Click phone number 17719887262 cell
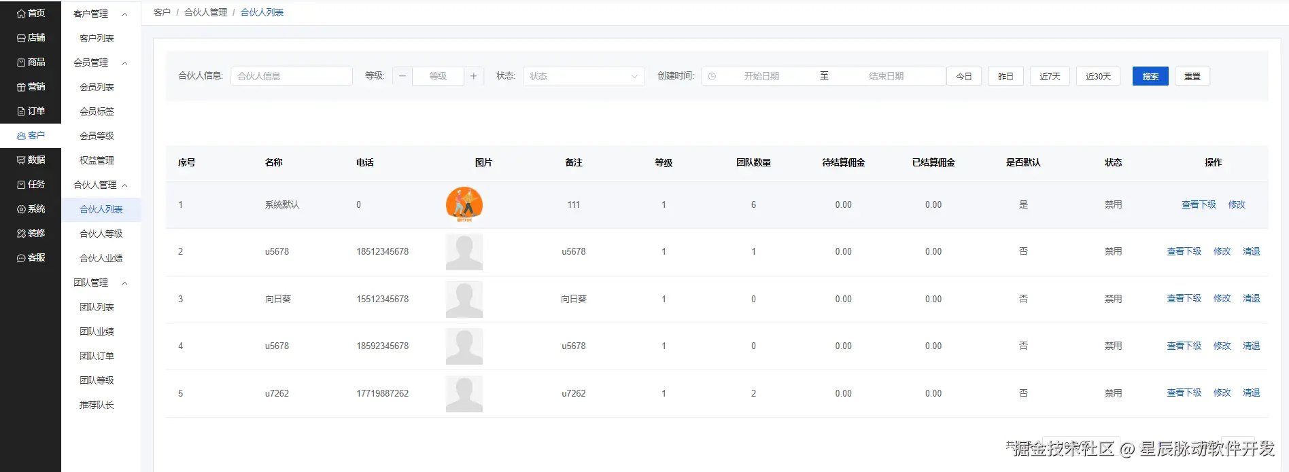 tap(383, 393)
